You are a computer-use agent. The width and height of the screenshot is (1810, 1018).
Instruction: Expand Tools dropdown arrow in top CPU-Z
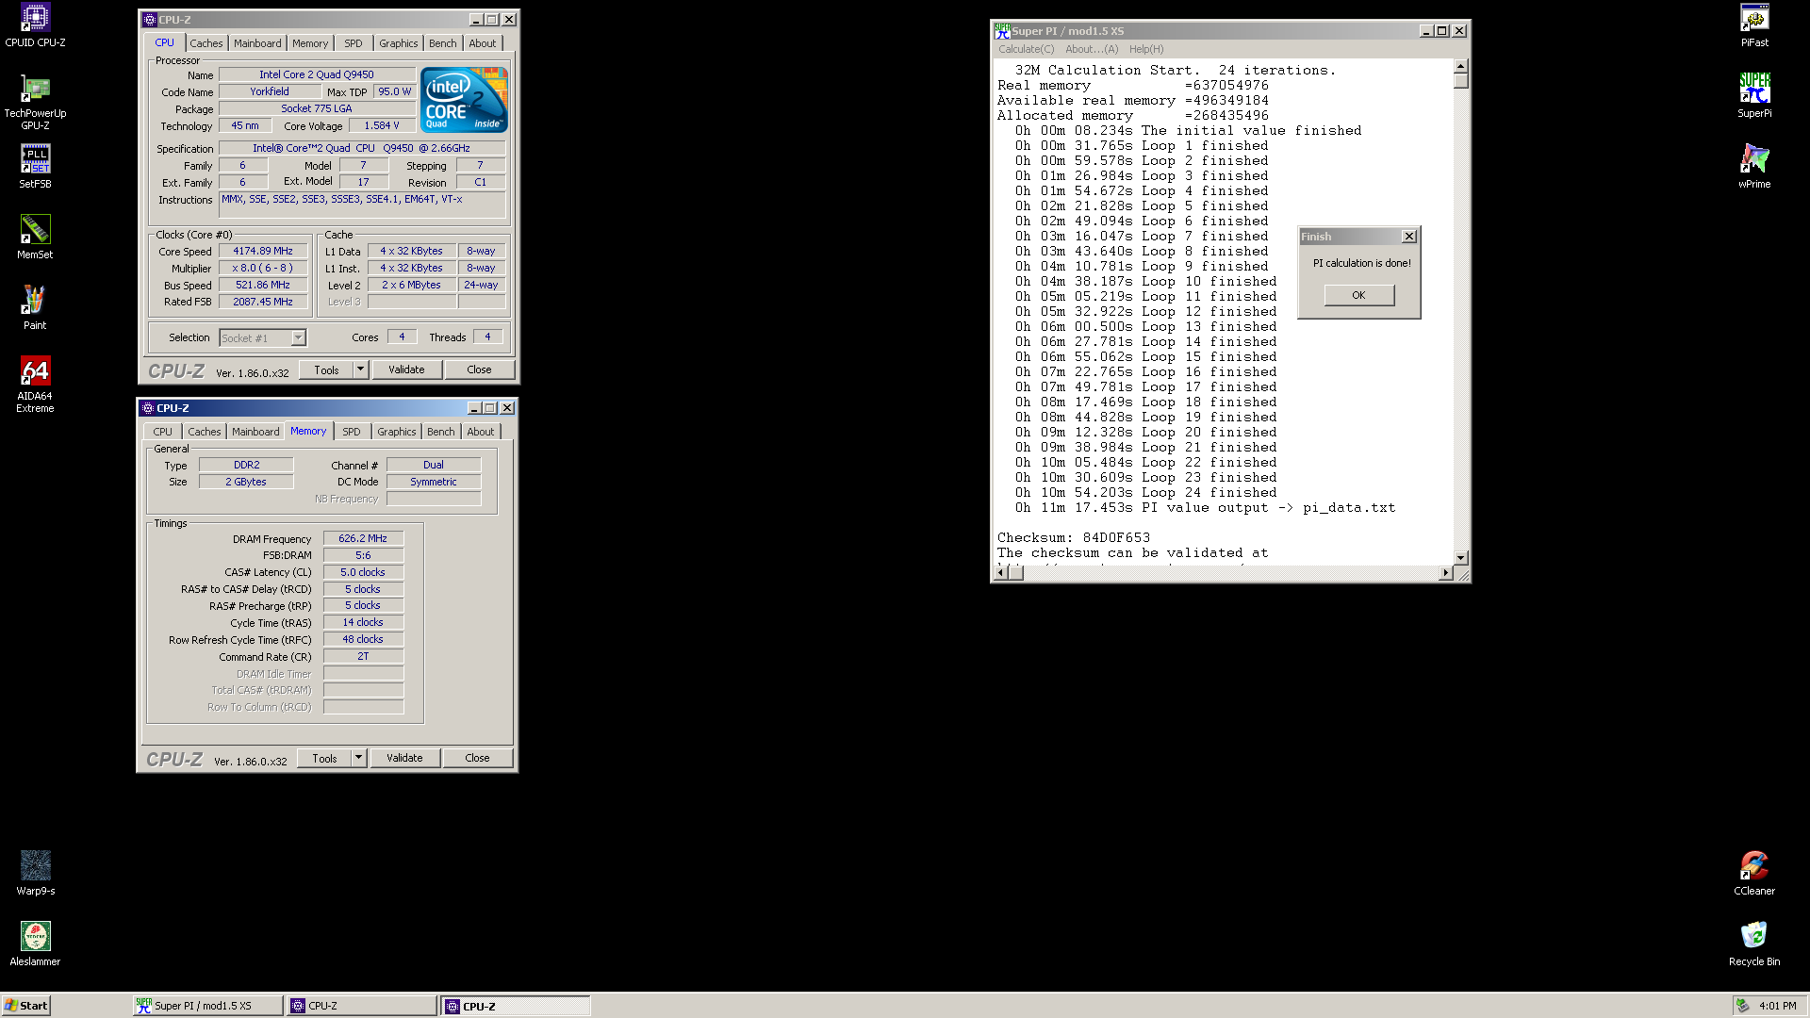pyautogui.click(x=360, y=369)
